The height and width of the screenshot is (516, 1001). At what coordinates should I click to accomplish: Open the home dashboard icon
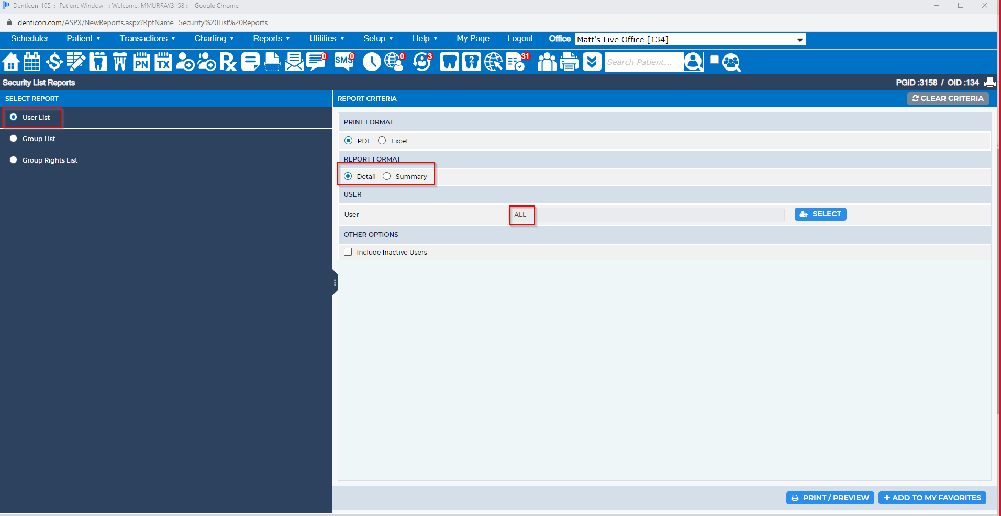10,62
